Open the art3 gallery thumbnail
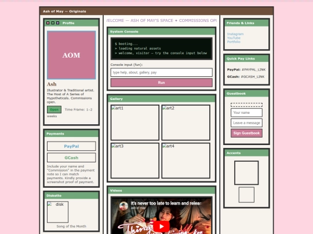 click(135, 161)
